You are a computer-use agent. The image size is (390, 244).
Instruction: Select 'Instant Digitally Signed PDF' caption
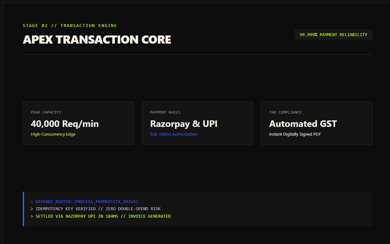pyautogui.click(x=295, y=134)
